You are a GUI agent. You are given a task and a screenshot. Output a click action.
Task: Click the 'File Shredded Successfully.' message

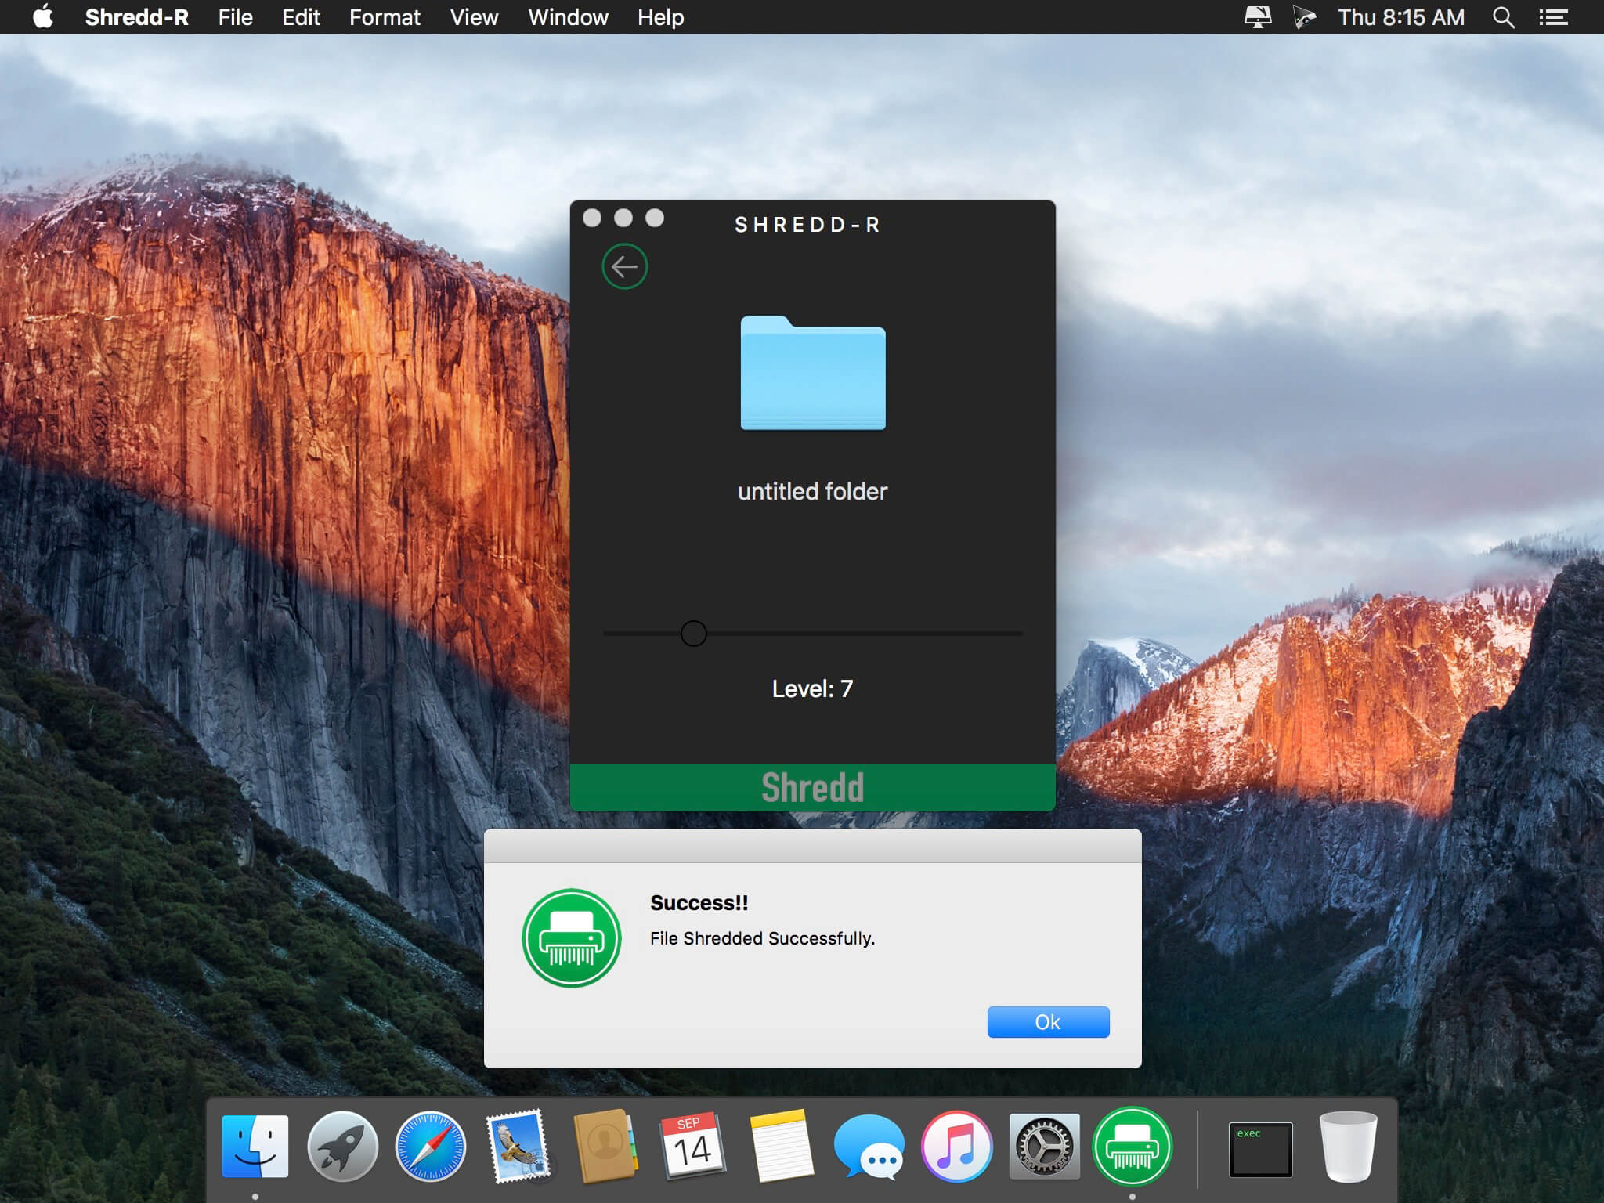click(x=762, y=938)
